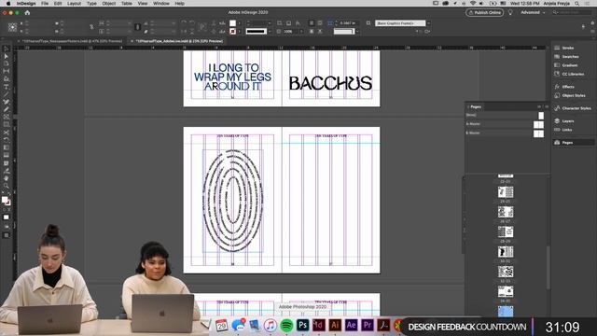597x336 pixels.
Task: Select the Pencil tool
Action: point(7,110)
